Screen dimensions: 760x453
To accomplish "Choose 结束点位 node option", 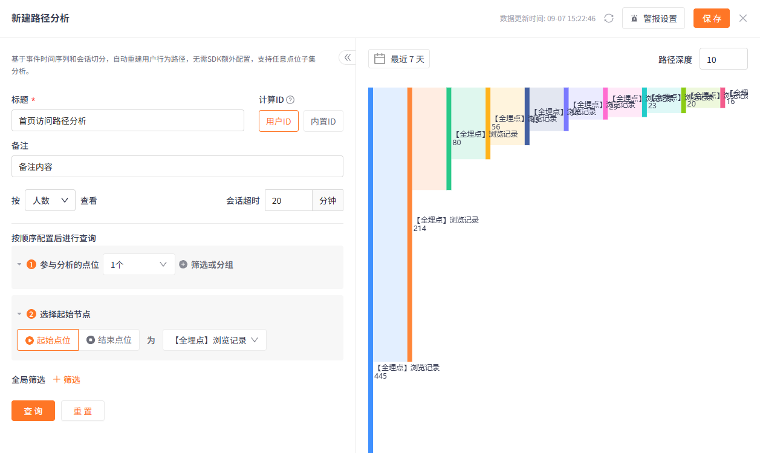I will [109, 340].
